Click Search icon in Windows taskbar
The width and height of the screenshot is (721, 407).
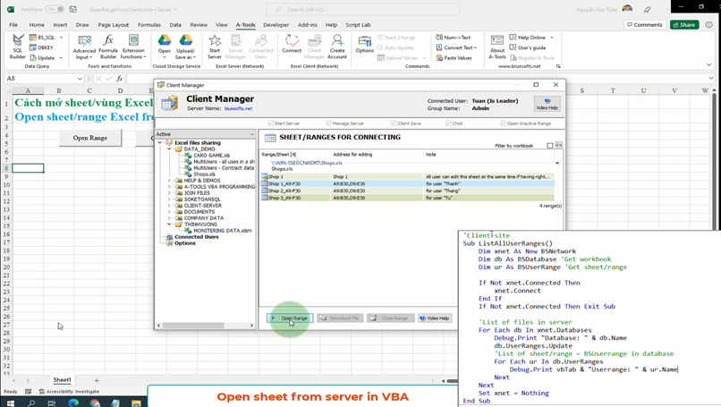30,403
